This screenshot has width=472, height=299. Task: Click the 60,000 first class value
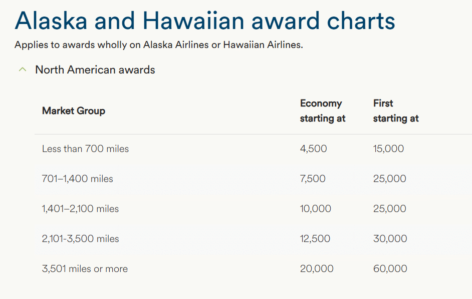pos(390,268)
